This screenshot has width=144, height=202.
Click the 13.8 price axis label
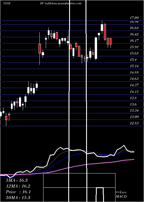[x=133, y=98]
